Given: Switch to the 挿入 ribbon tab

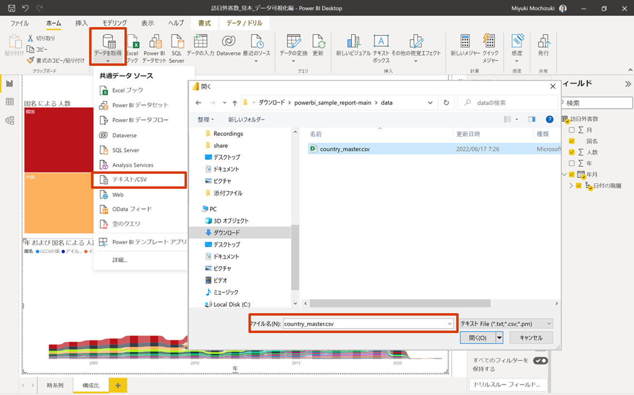Looking at the screenshot, I should click(82, 23).
